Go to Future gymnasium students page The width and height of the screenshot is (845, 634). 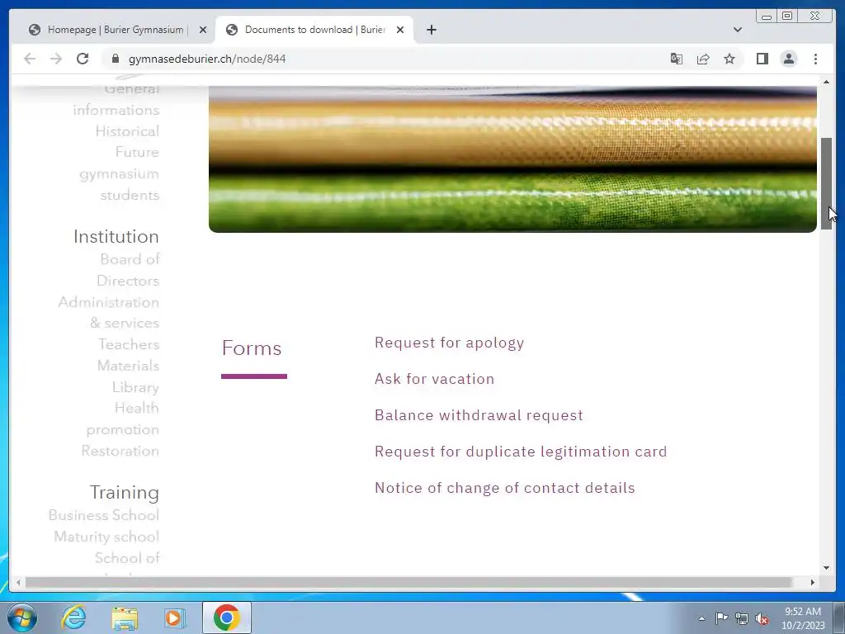click(120, 173)
